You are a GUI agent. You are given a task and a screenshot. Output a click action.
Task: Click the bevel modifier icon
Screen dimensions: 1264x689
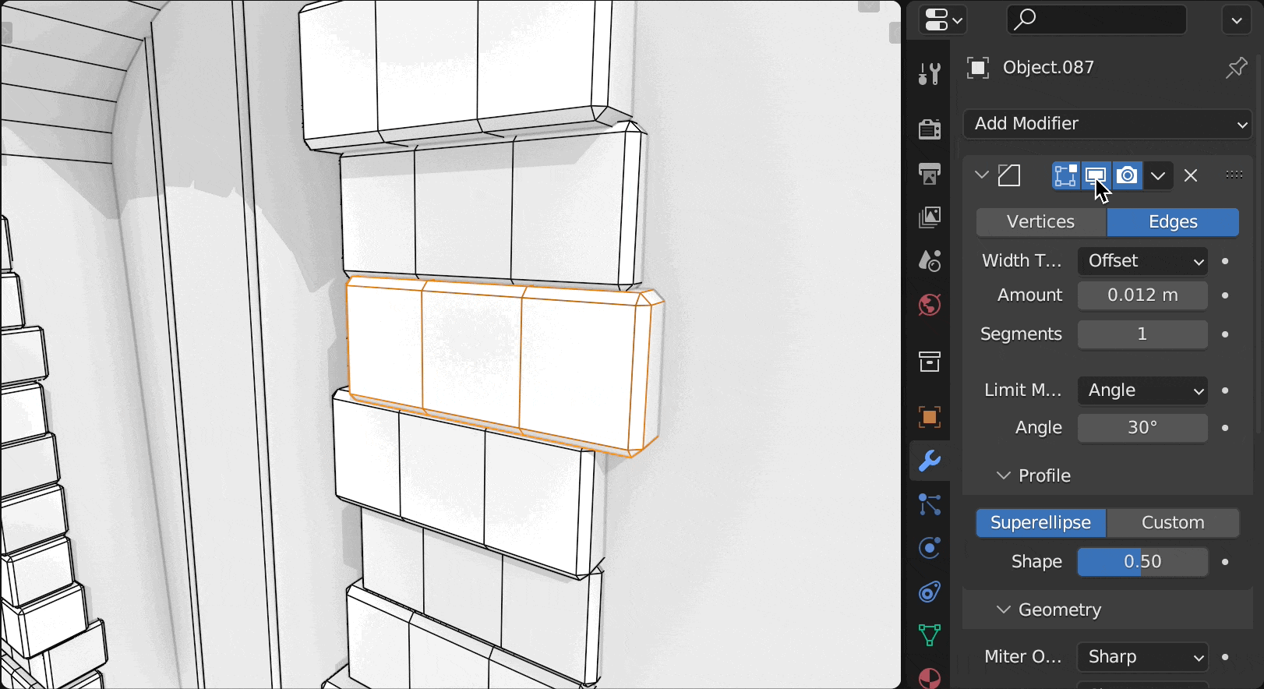click(1009, 175)
